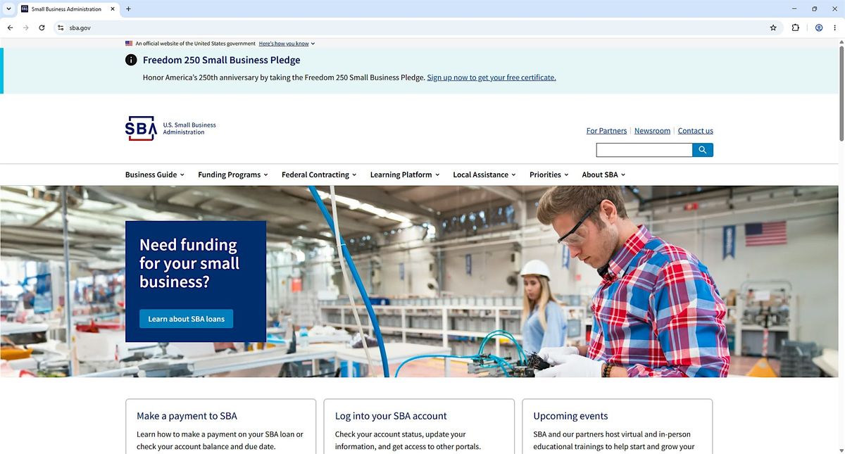
Task: Open the Contact us link
Action: (x=696, y=131)
